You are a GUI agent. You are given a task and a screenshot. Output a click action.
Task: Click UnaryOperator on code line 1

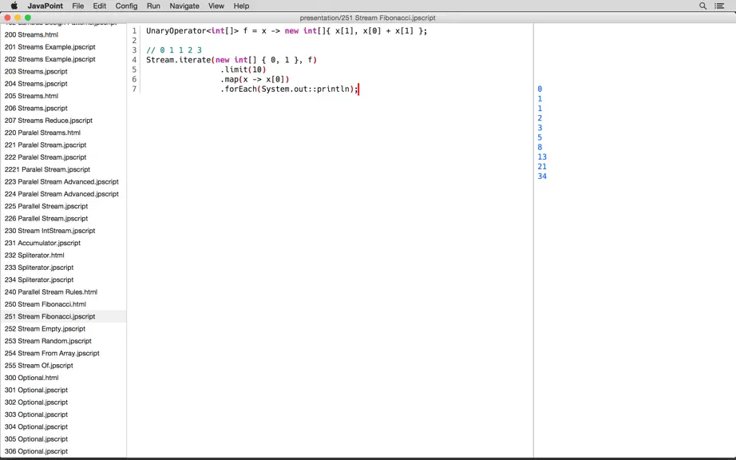176,31
